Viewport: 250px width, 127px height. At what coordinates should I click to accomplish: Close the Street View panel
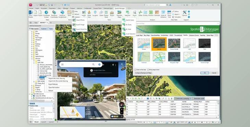point(122,64)
